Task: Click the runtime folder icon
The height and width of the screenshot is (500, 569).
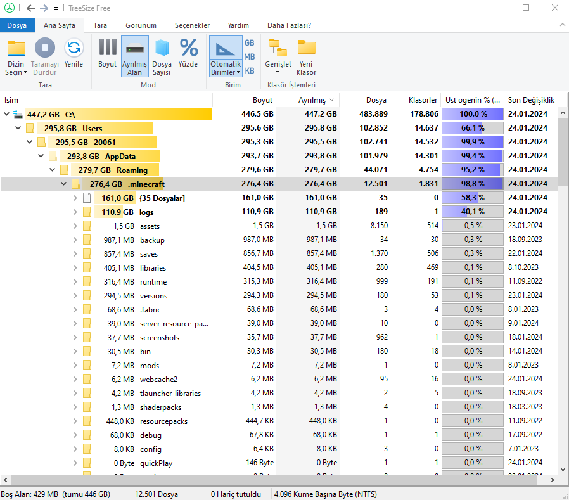Action: pos(87,281)
